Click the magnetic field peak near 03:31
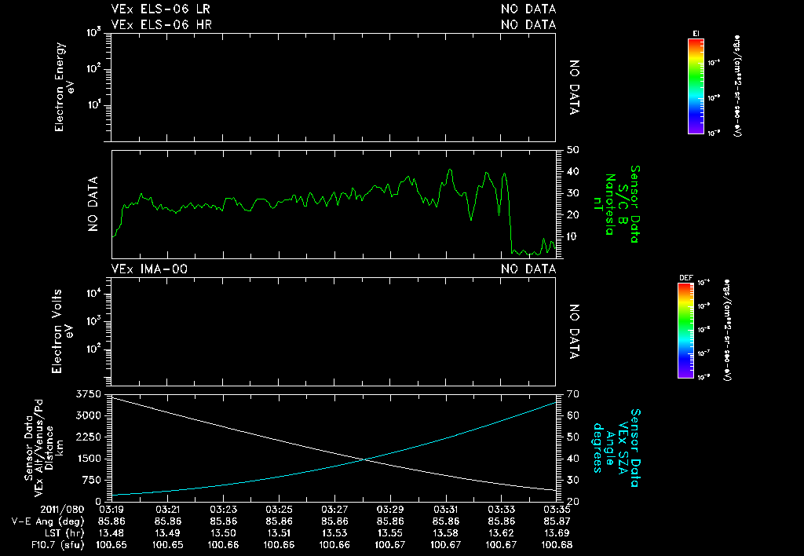 click(450, 170)
